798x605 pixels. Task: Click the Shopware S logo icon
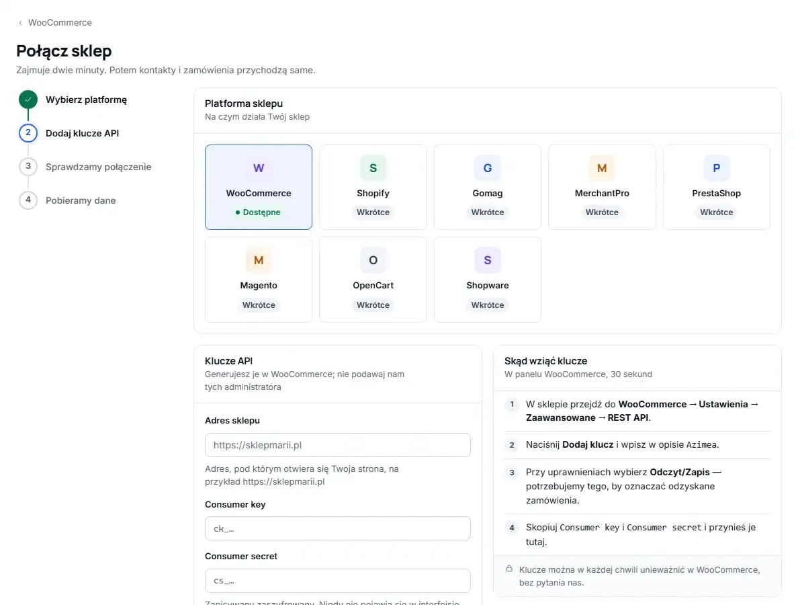click(x=488, y=260)
